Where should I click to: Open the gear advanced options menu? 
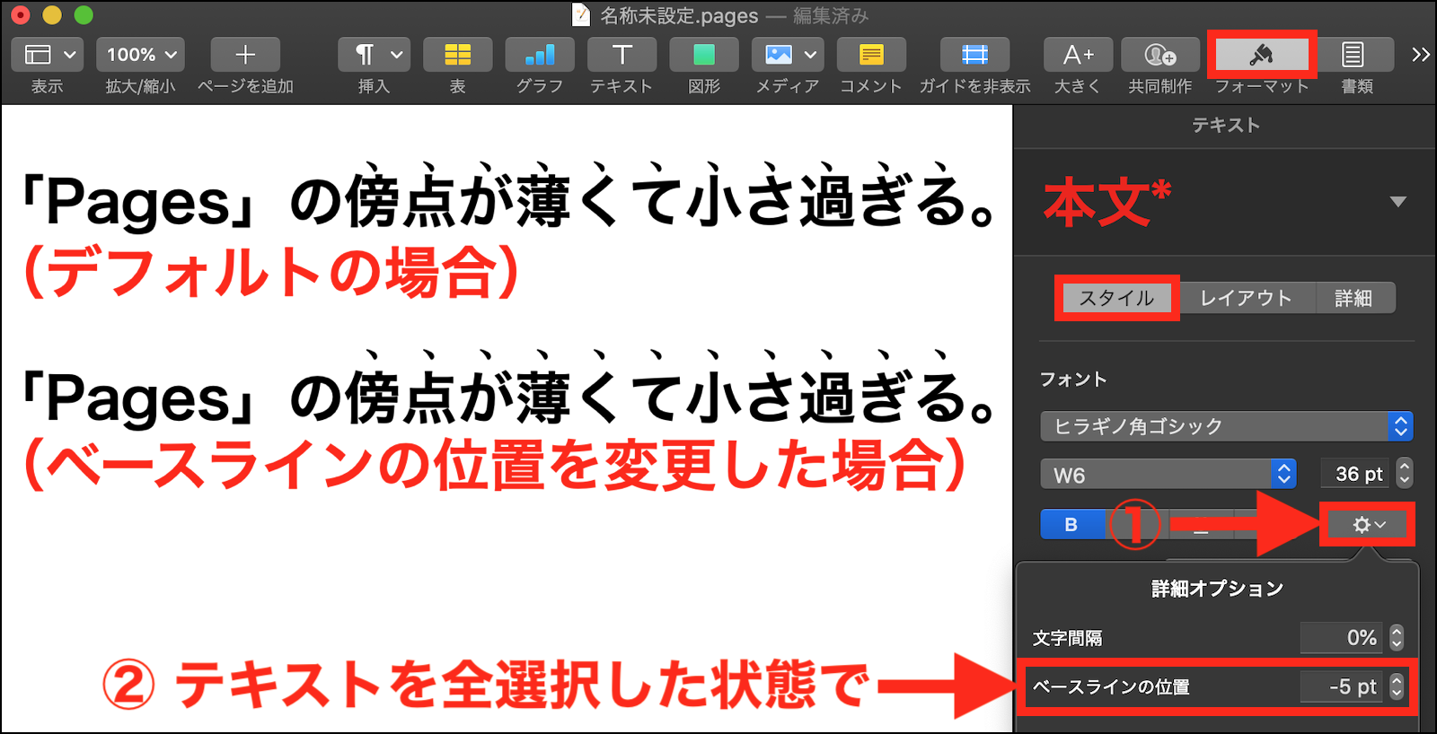[x=1368, y=525]
